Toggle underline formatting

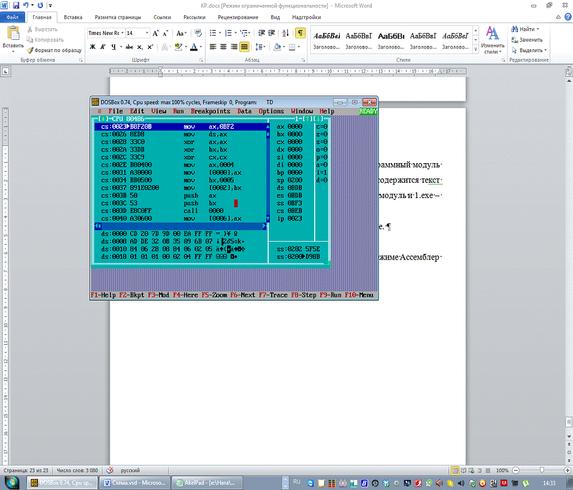point(115,47)
